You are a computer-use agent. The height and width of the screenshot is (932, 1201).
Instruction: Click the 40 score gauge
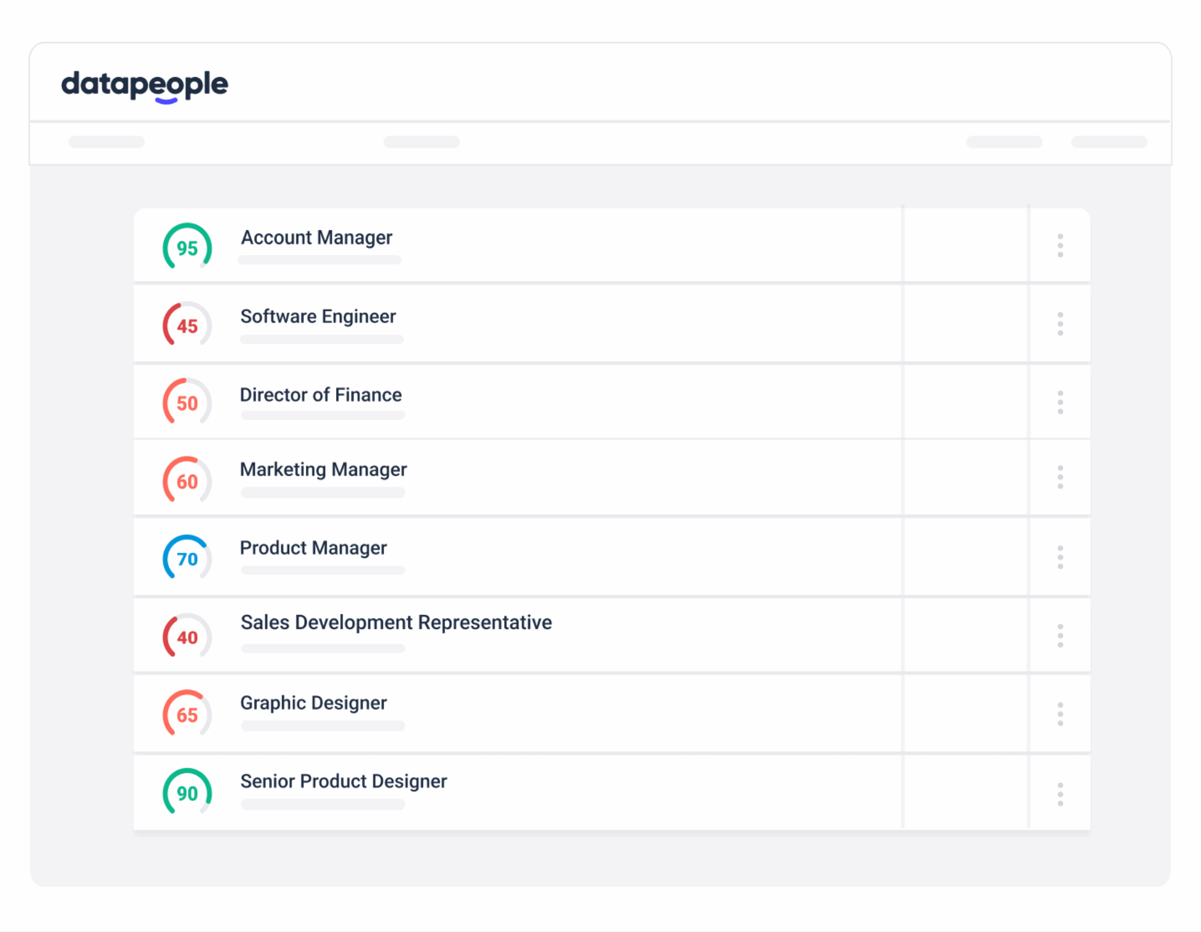(x=187, y=637)
